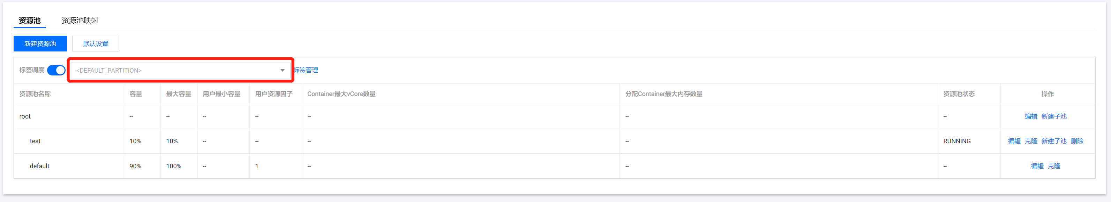The width and height of the screenshot is (1111, 202).
Task: Select the 资源池 tab
Action: point(29,20)
